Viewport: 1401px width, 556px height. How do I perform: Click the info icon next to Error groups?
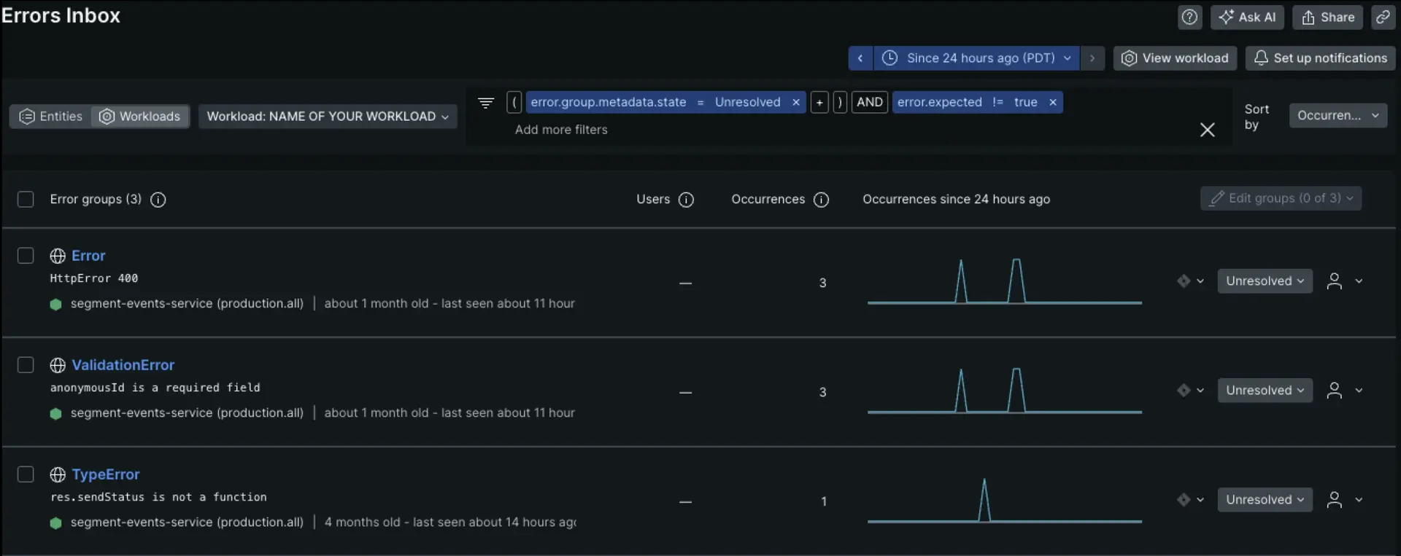coord(158,200)
